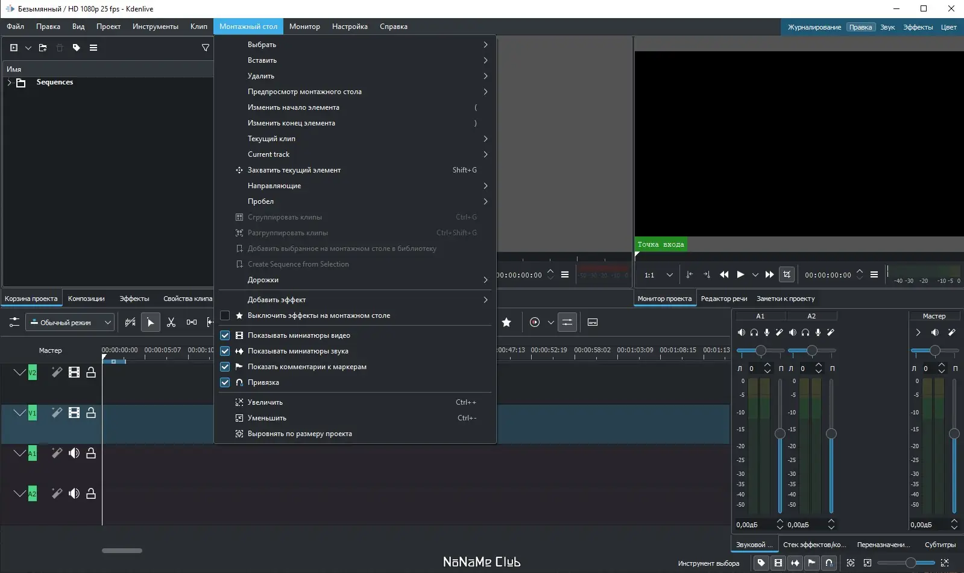
Task: Mute audio track A1 speaker icon
Action: (x=74, y=453)
